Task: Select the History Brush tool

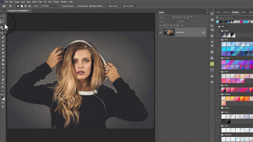Action: coord(3,49)
